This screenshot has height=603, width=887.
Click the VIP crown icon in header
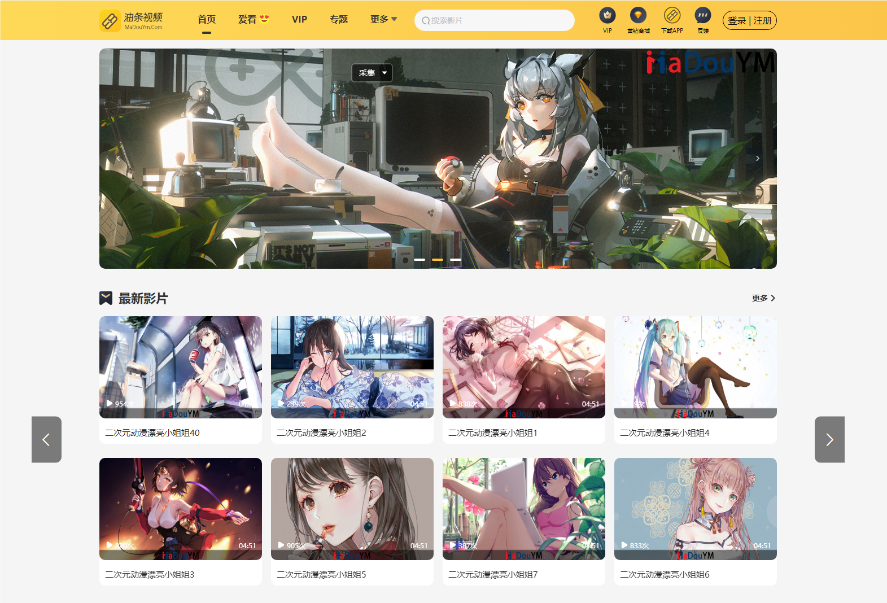pyautogui.click(x=607, y=15)
